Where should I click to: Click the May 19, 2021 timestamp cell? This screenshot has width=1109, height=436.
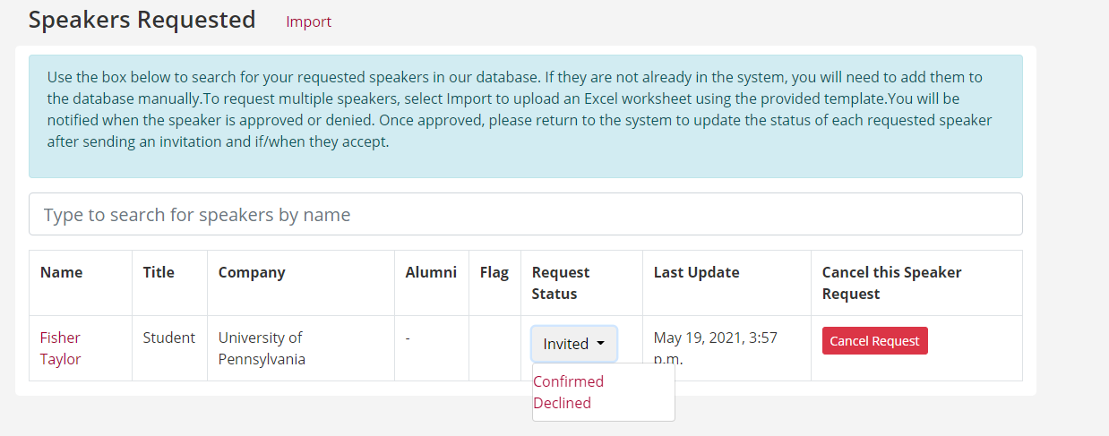click(x=716, y=348)
